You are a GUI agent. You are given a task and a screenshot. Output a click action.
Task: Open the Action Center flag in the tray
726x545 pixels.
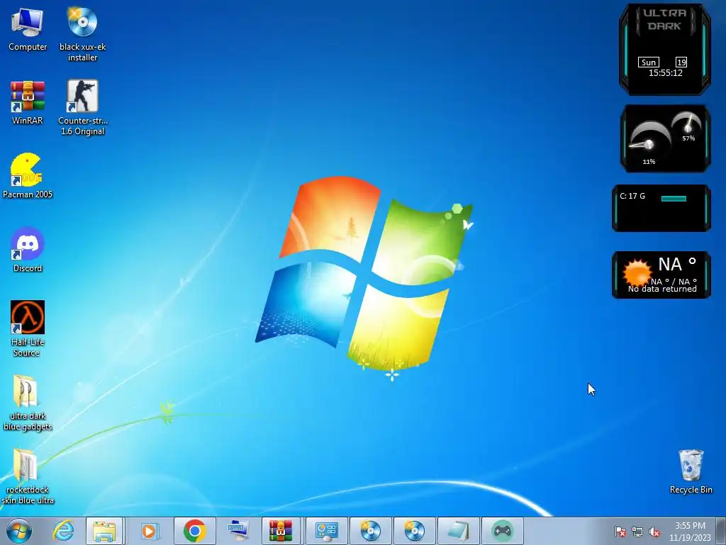(x=620, y=532)
